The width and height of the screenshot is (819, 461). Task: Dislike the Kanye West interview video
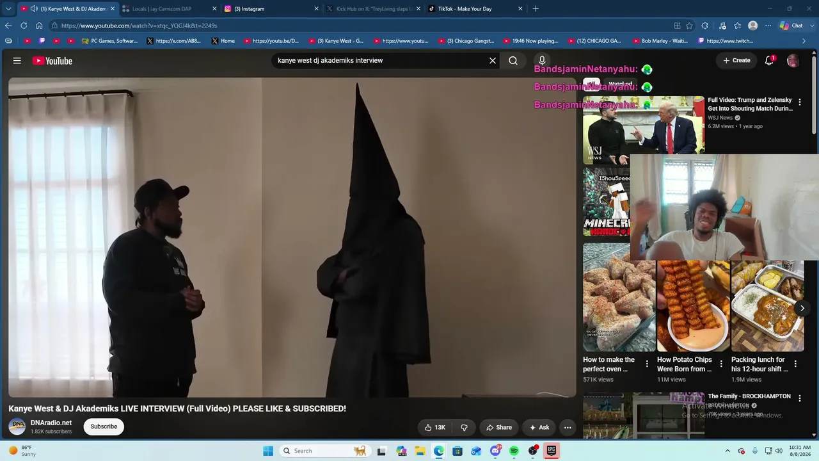[x=465, y=427]
